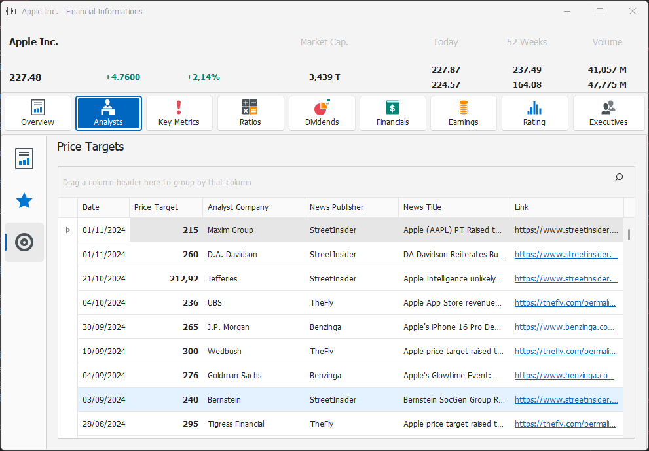Screen dimensions: 649x451
Task: Click the report chart sidebar icon
Action: [24, 158]
